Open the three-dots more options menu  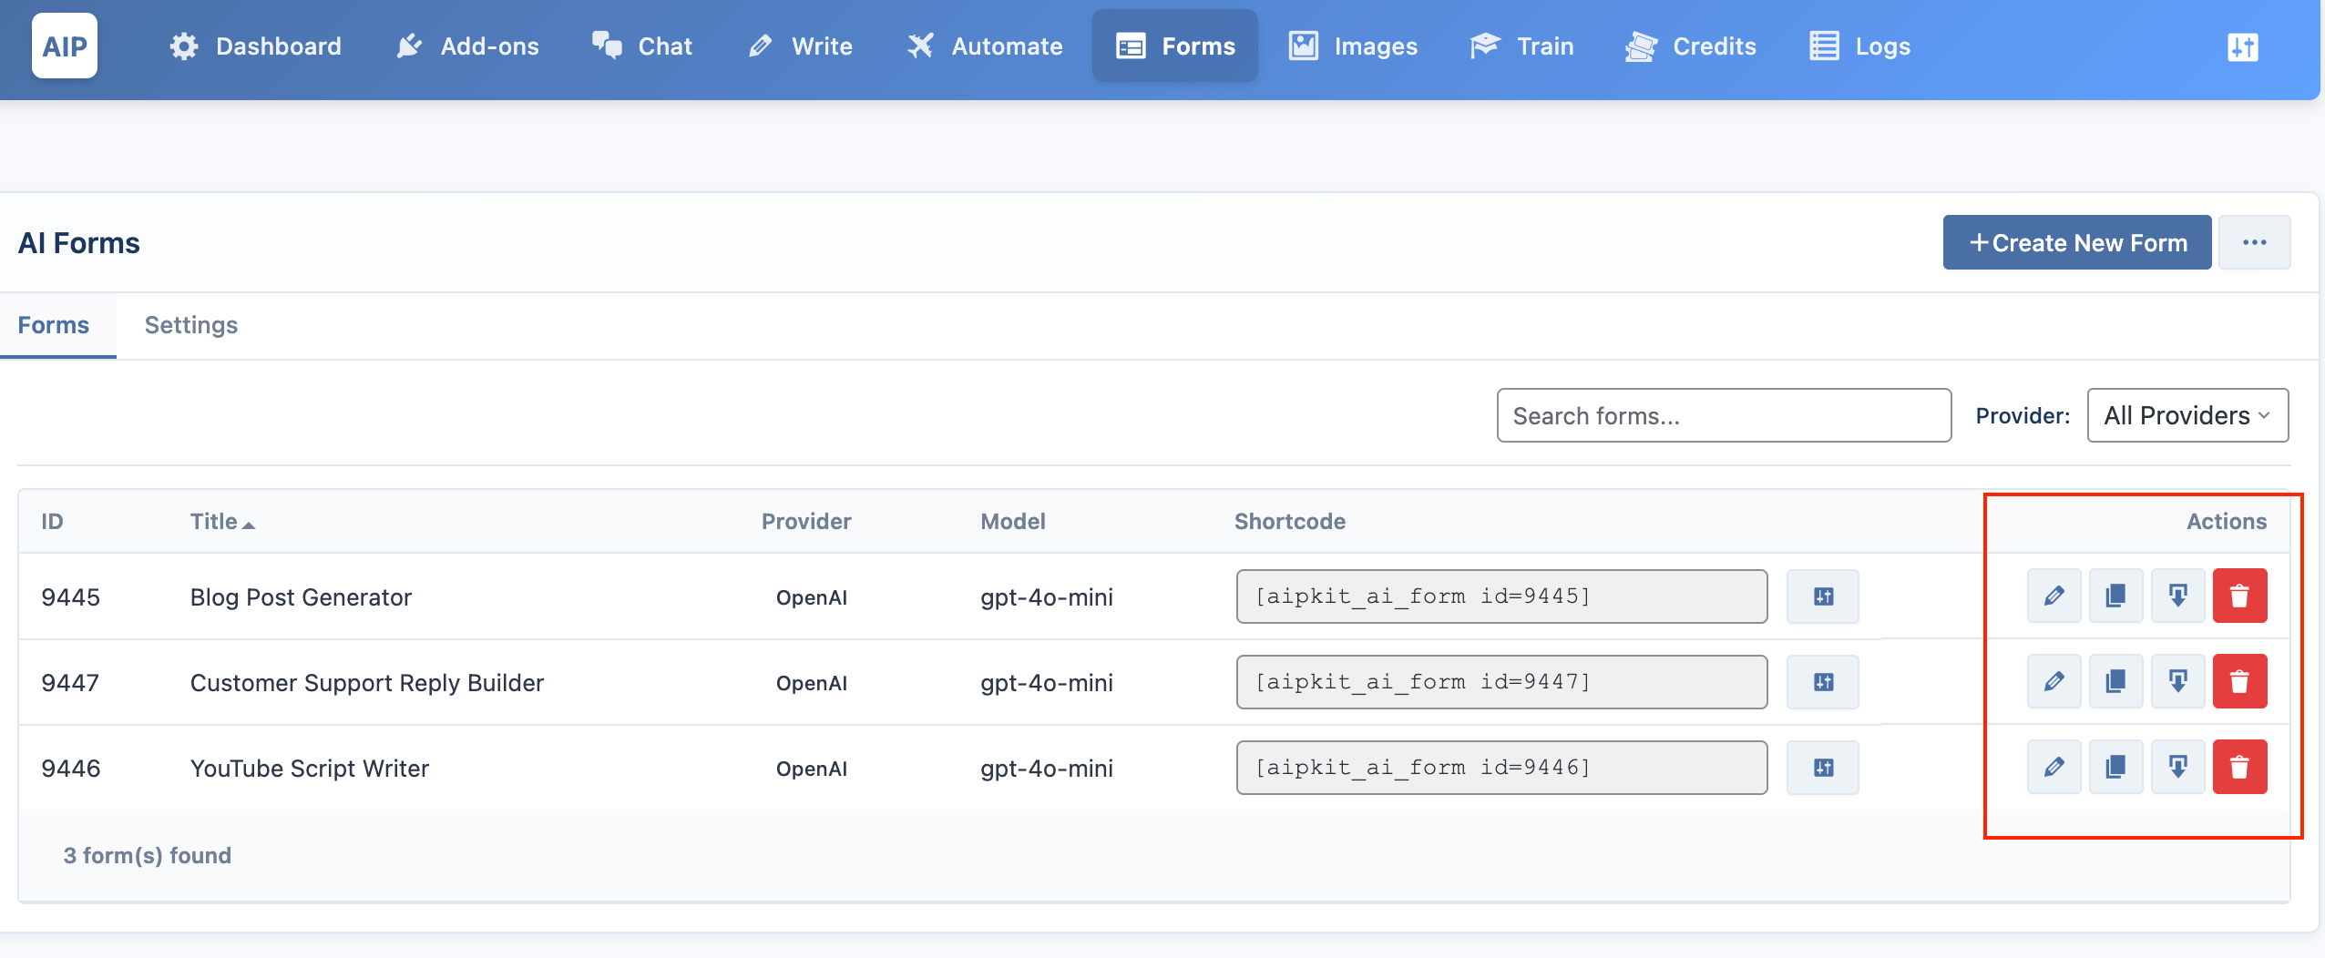(x=2255, y=242)
